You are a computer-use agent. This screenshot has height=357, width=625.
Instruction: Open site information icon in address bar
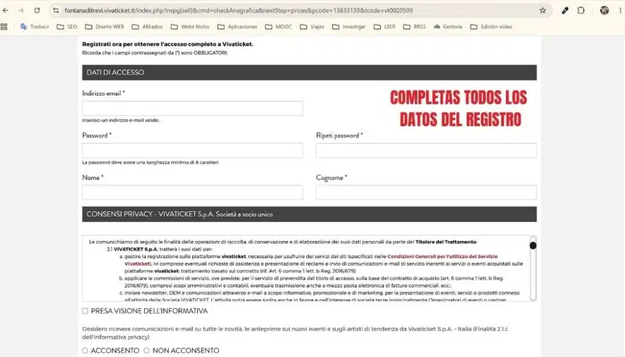pyautogui.click(x=56, y=10)
